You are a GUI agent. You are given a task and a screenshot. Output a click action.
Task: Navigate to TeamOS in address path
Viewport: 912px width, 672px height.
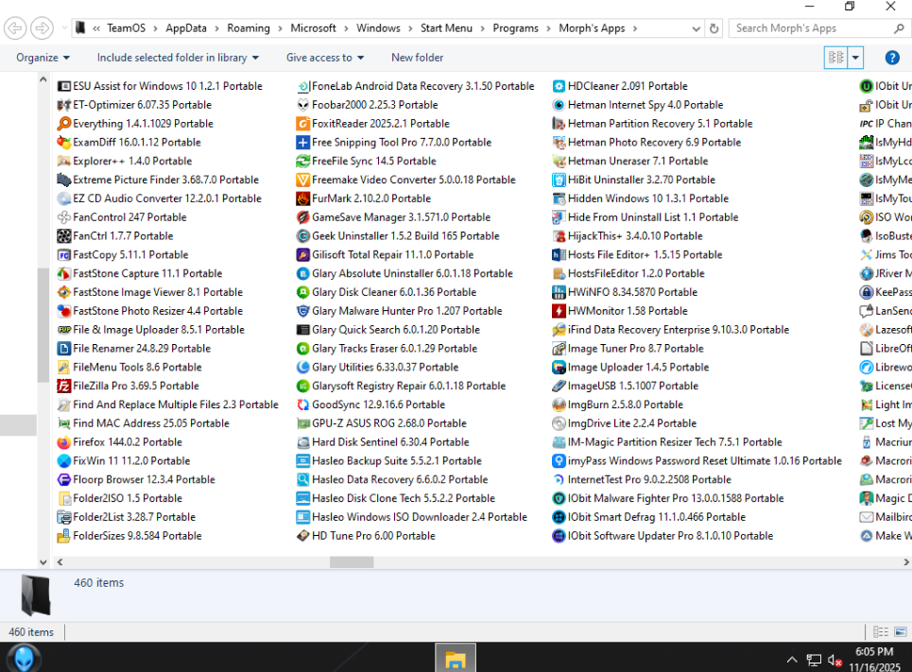[127, 28]
